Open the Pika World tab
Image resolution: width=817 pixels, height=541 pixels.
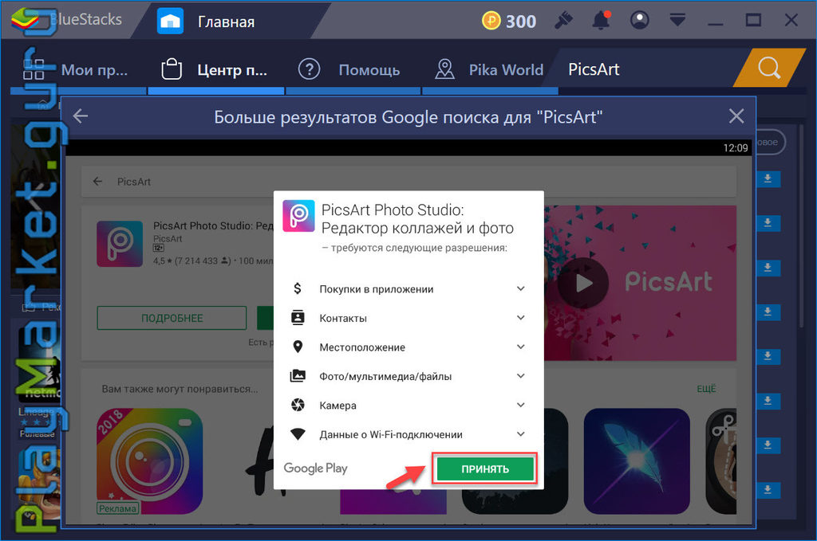(x=490, y=69)
